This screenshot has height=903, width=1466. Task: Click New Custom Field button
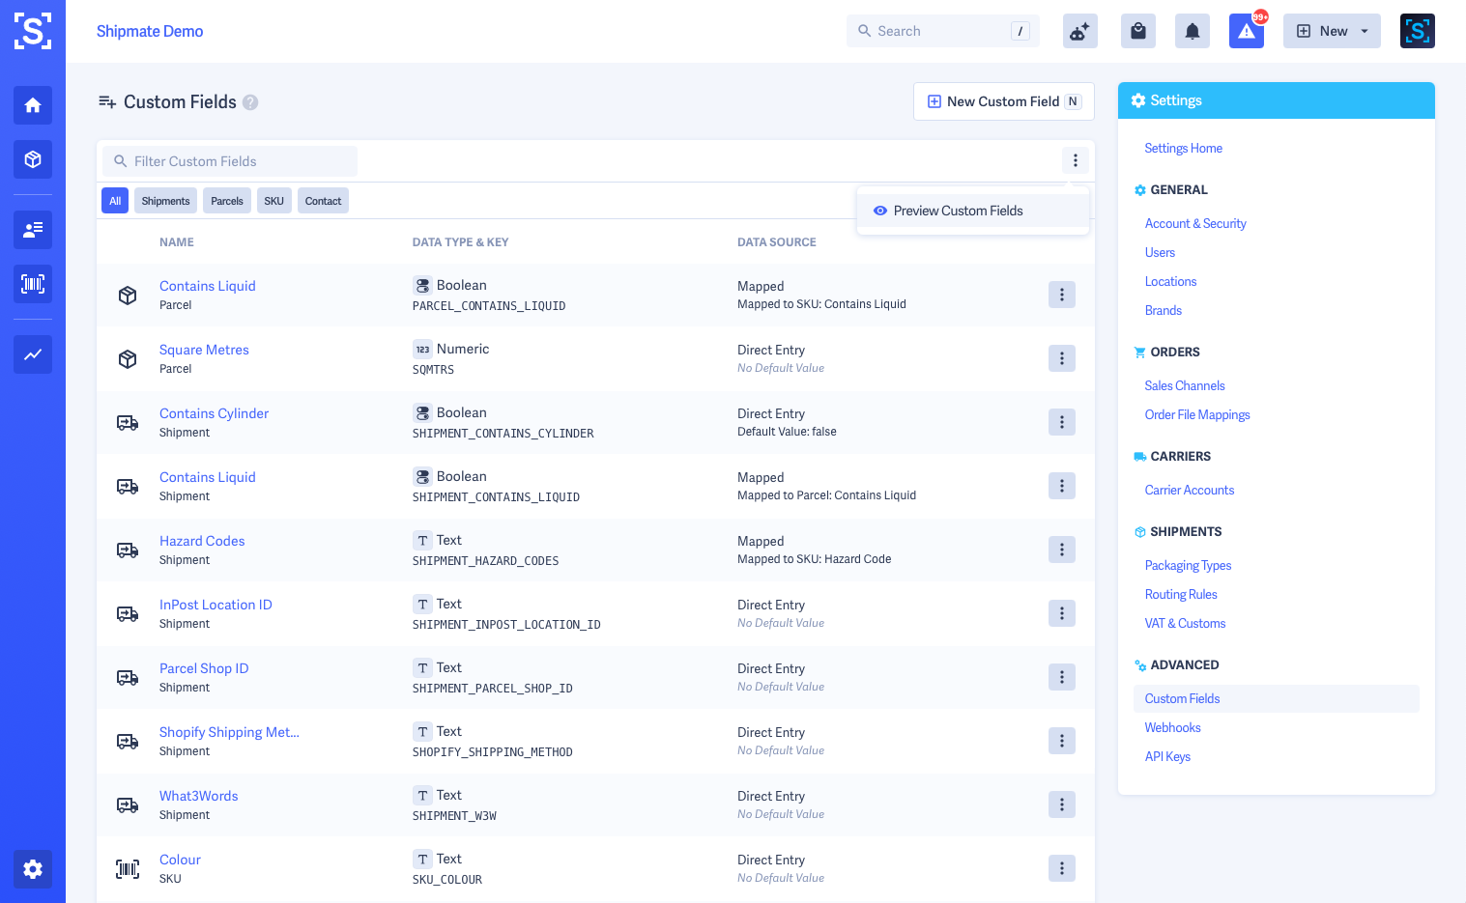point(1004,101)
